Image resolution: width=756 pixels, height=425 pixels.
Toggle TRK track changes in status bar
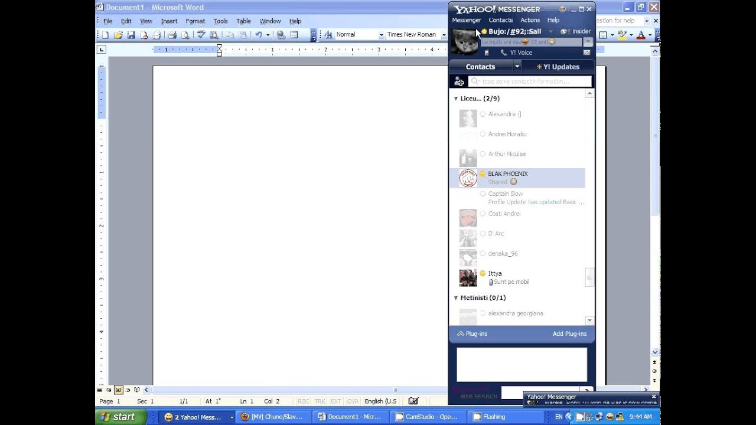pos(320,401)
